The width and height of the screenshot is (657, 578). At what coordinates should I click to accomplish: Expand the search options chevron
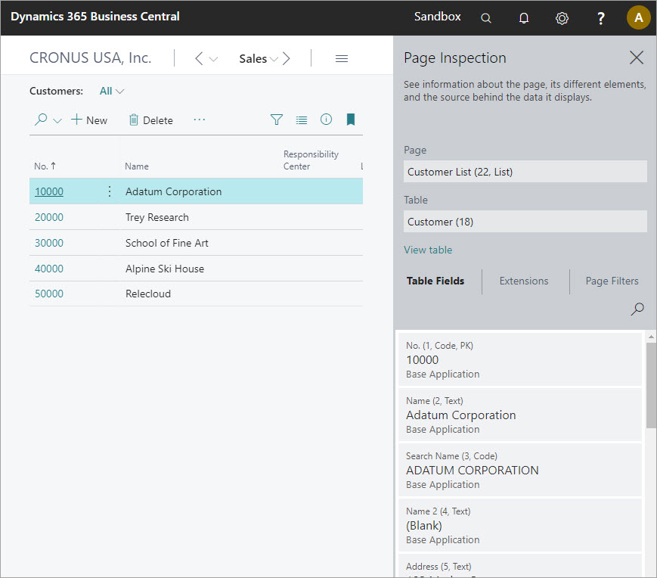[57, 121]
